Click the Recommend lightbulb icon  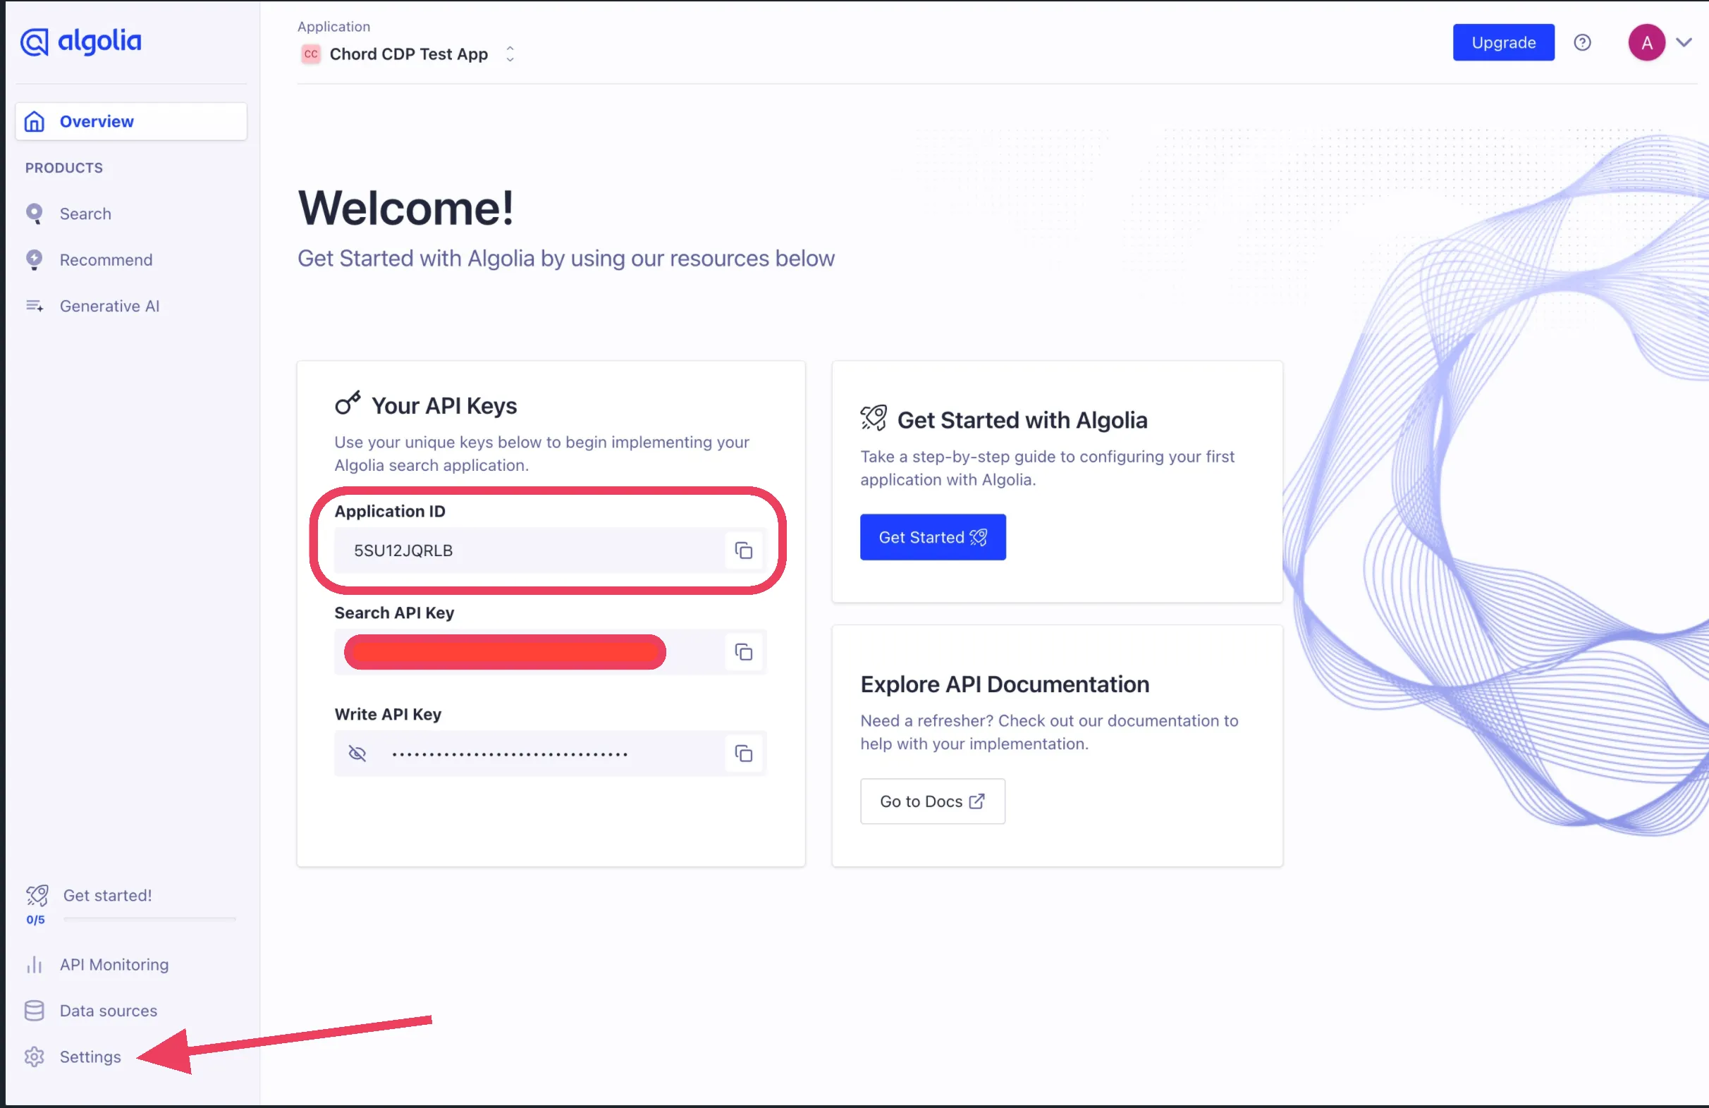(34, 260)
